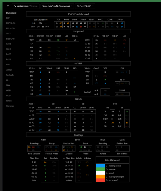161x191 pixels.
Task: Click the BB row OverC value 27
Action: click(96, 84)
